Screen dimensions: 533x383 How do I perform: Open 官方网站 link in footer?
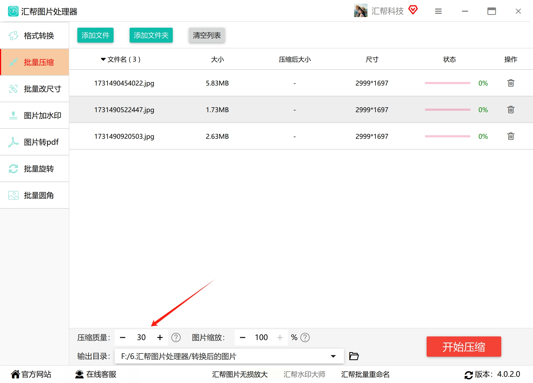(31, 374)
